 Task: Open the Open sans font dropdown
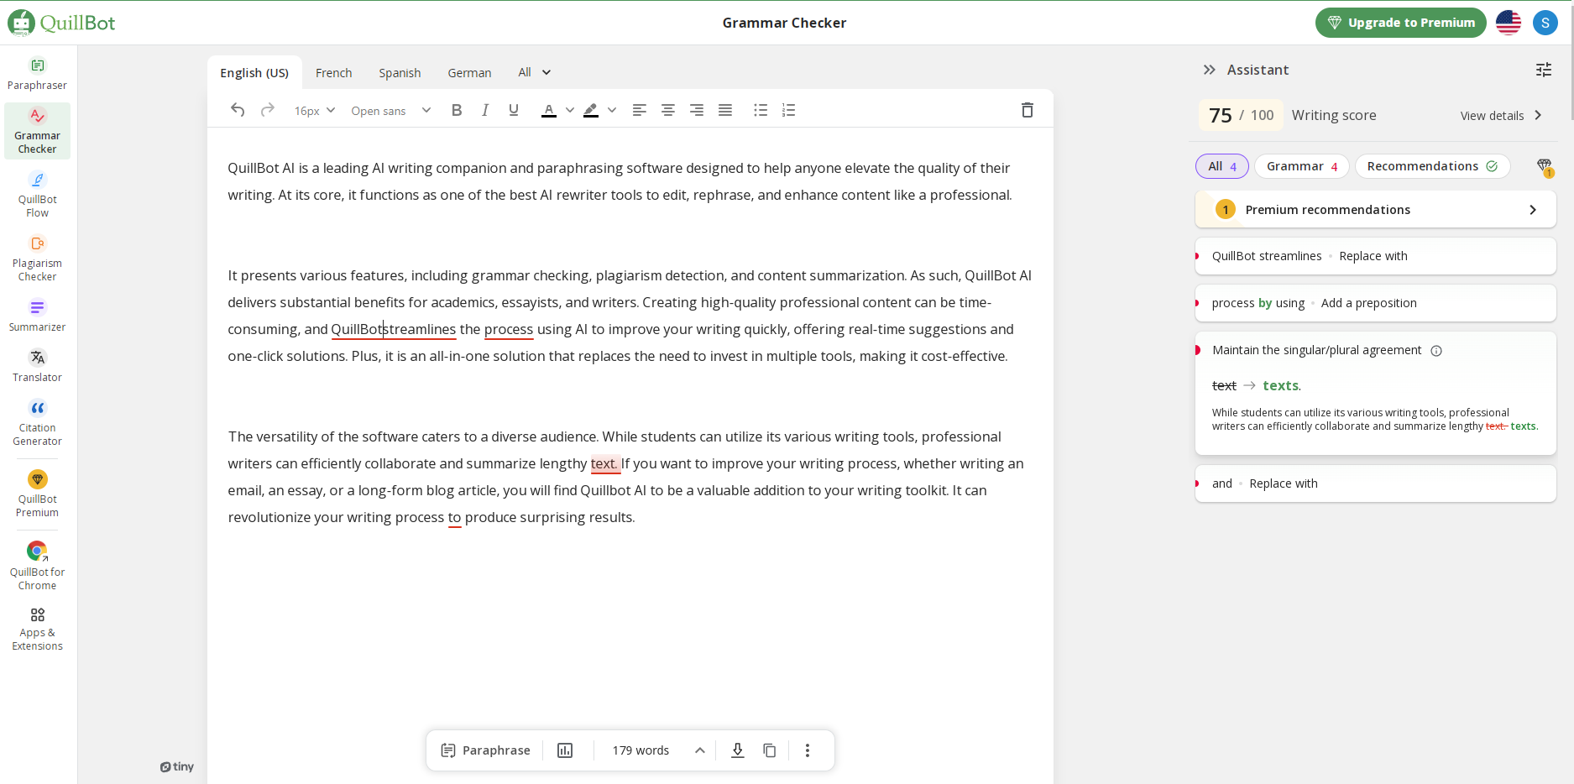[390, 111]
